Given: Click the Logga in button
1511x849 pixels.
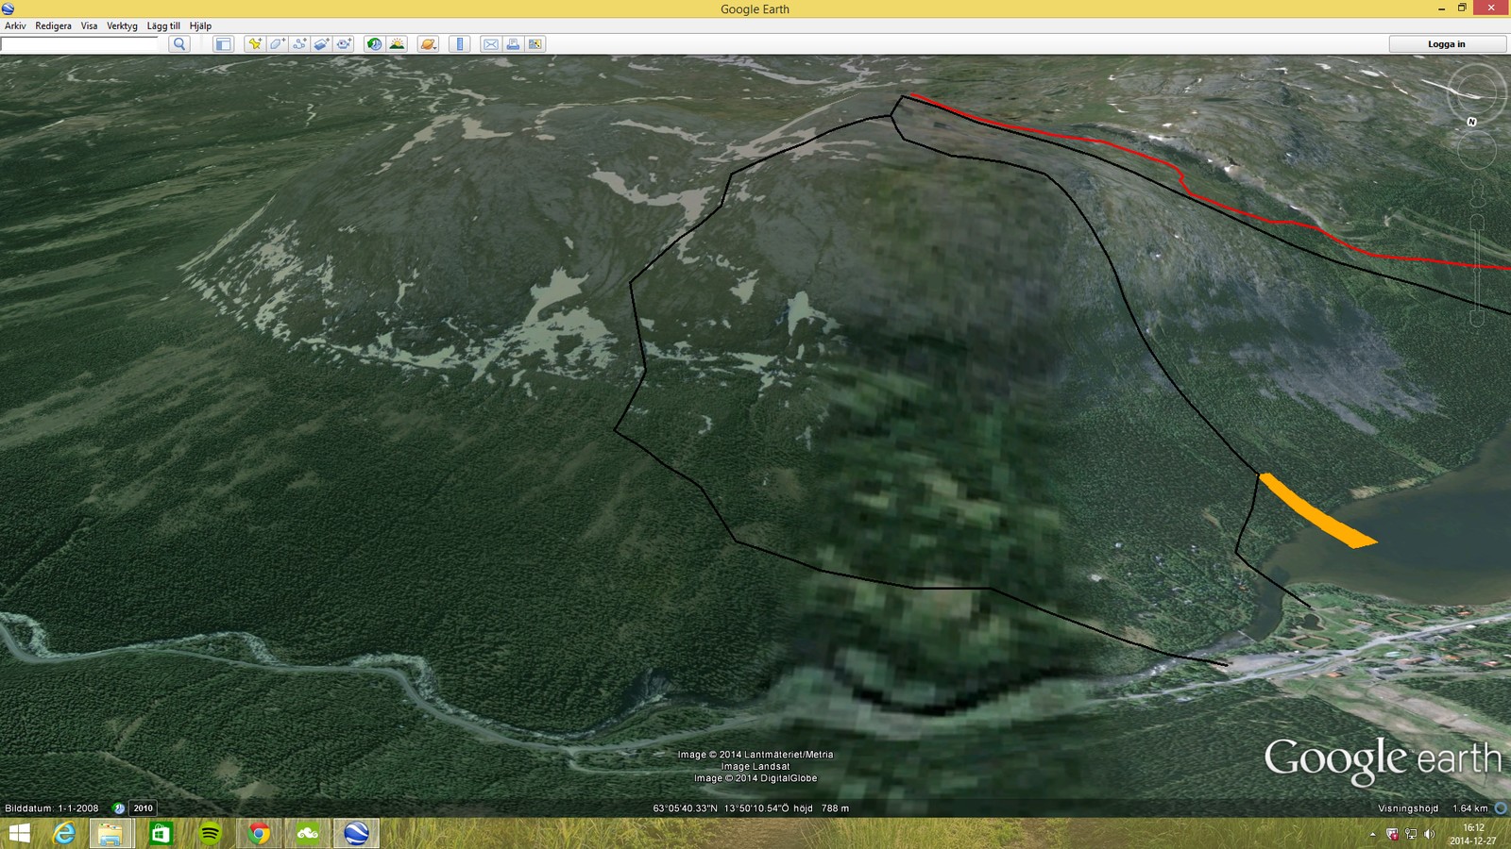Looking at the screenshot, I should point(1446,44).
